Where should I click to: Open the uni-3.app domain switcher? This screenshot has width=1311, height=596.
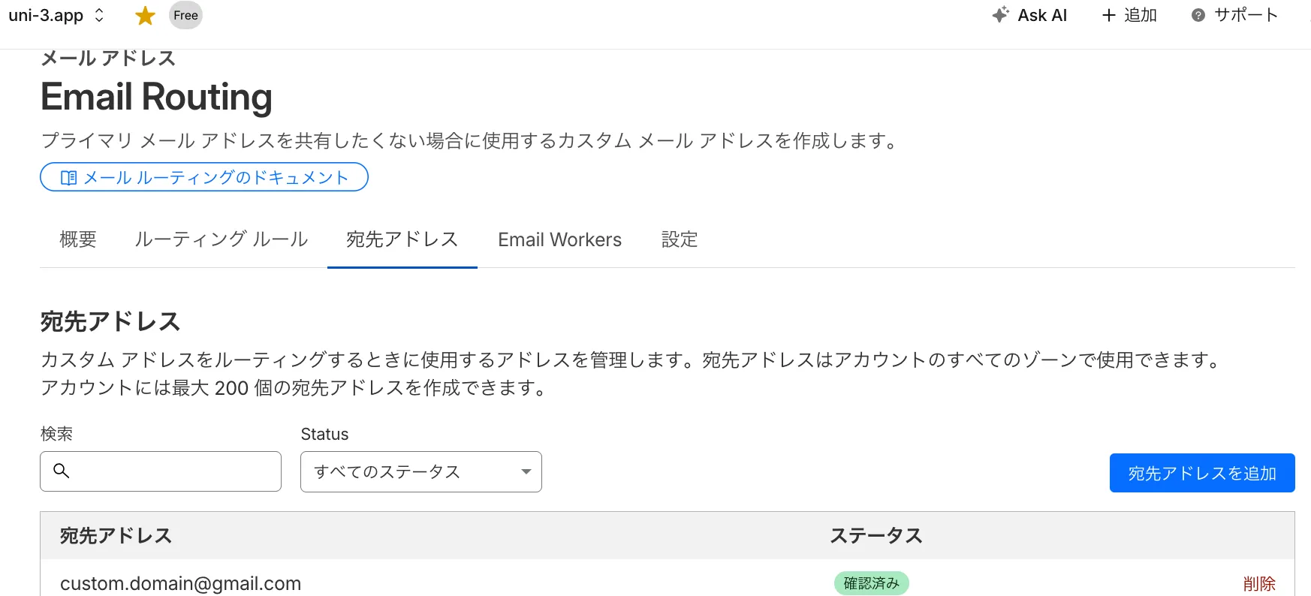point(56,15)
